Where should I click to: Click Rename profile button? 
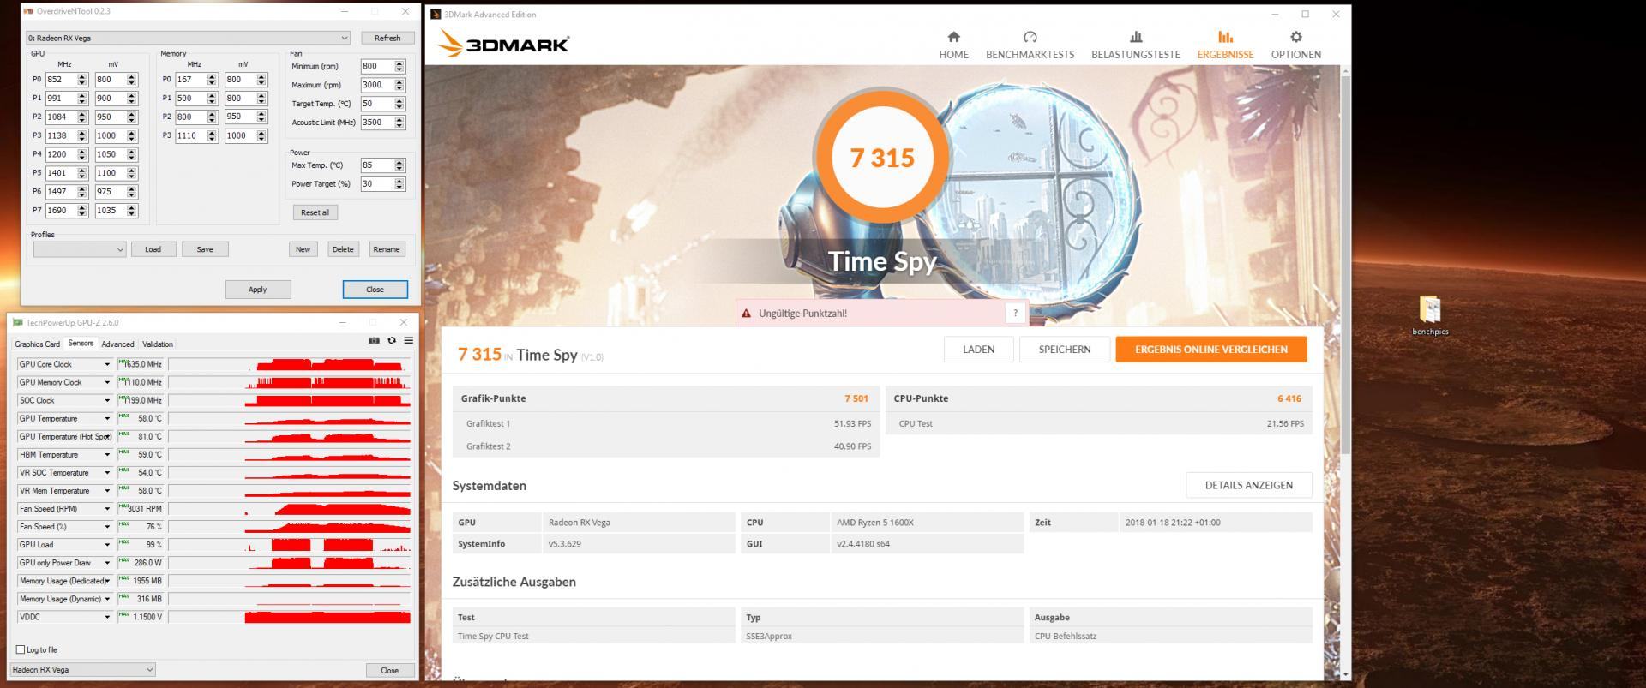click(x=387, y=249)
